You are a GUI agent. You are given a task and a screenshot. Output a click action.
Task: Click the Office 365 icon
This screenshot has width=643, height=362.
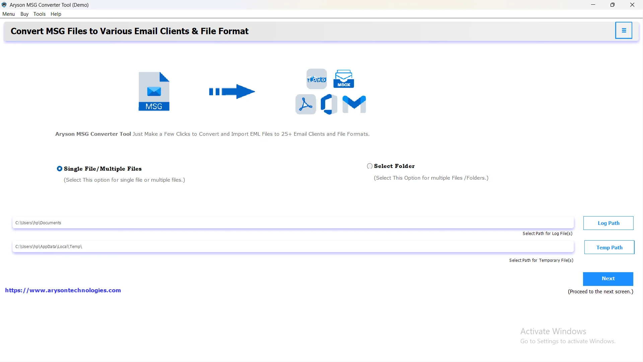329,104
